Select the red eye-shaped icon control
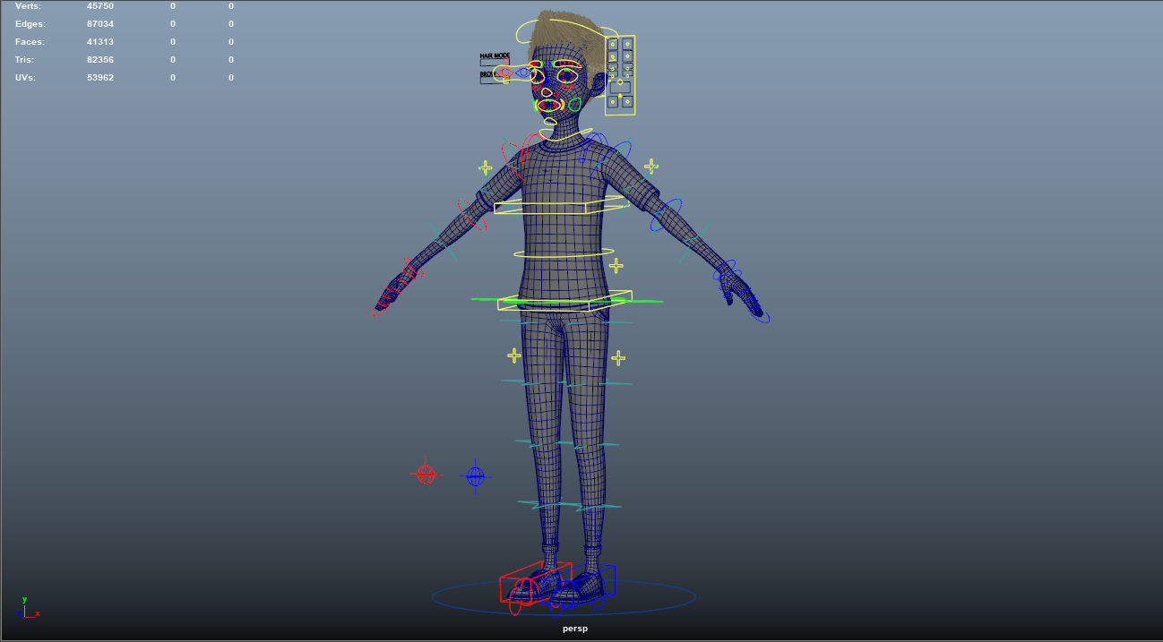 pos(505,73)
